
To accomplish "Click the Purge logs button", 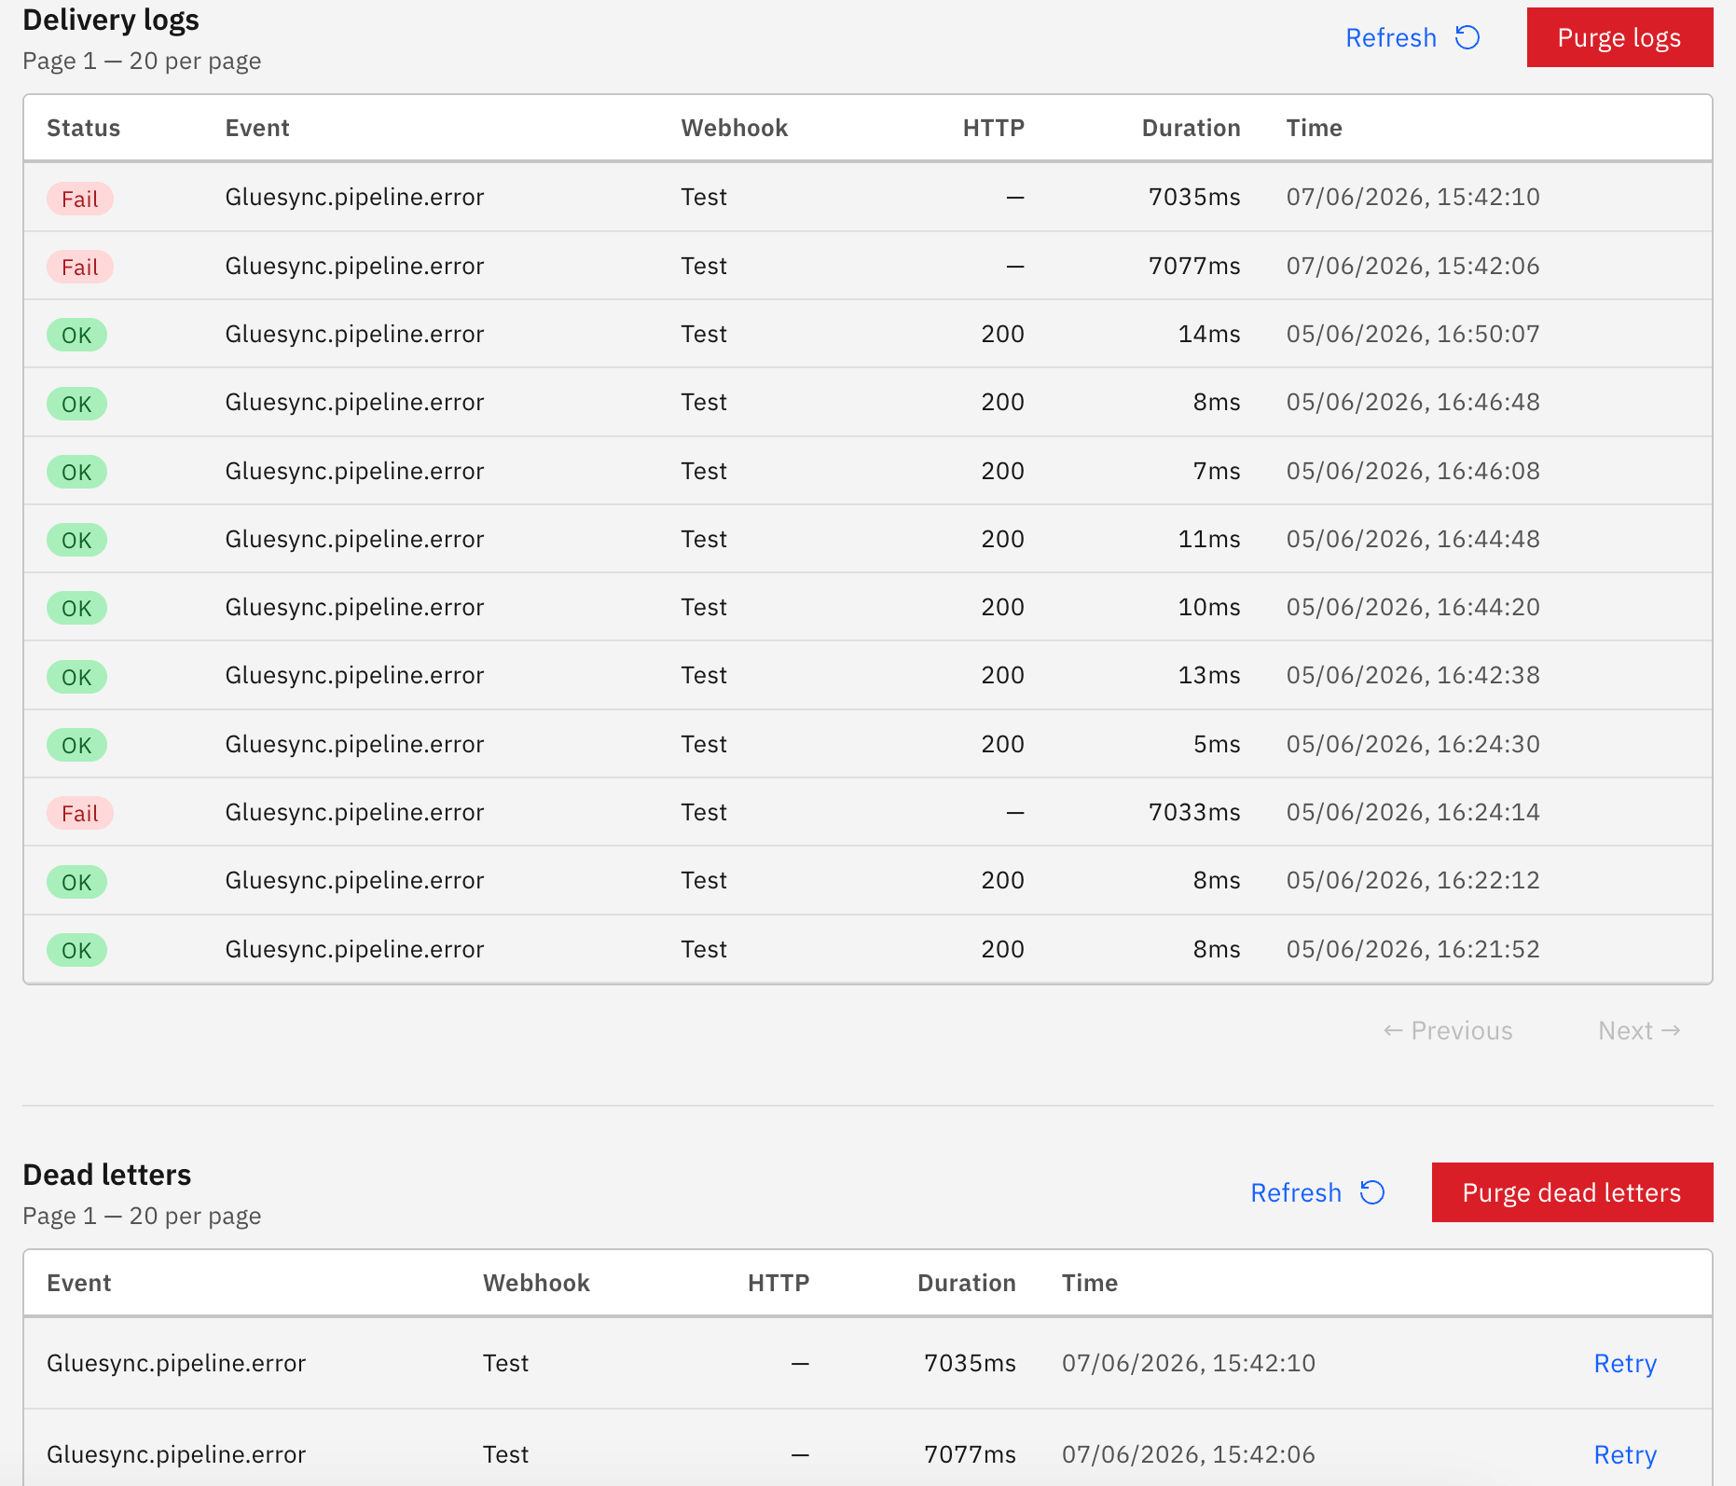I will (x=1619, y=37).
